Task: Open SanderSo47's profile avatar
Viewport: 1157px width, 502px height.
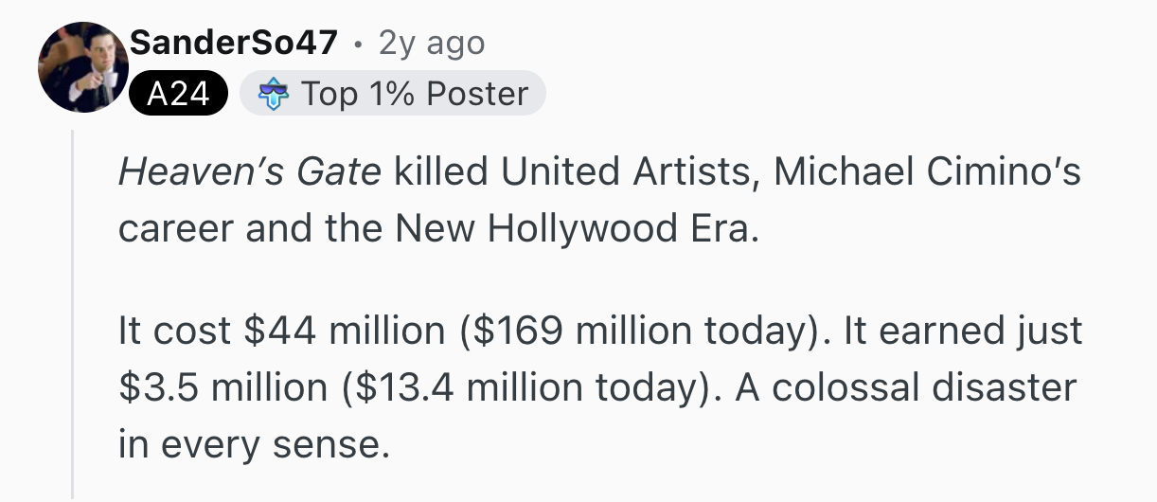Action: pos(83,67)
